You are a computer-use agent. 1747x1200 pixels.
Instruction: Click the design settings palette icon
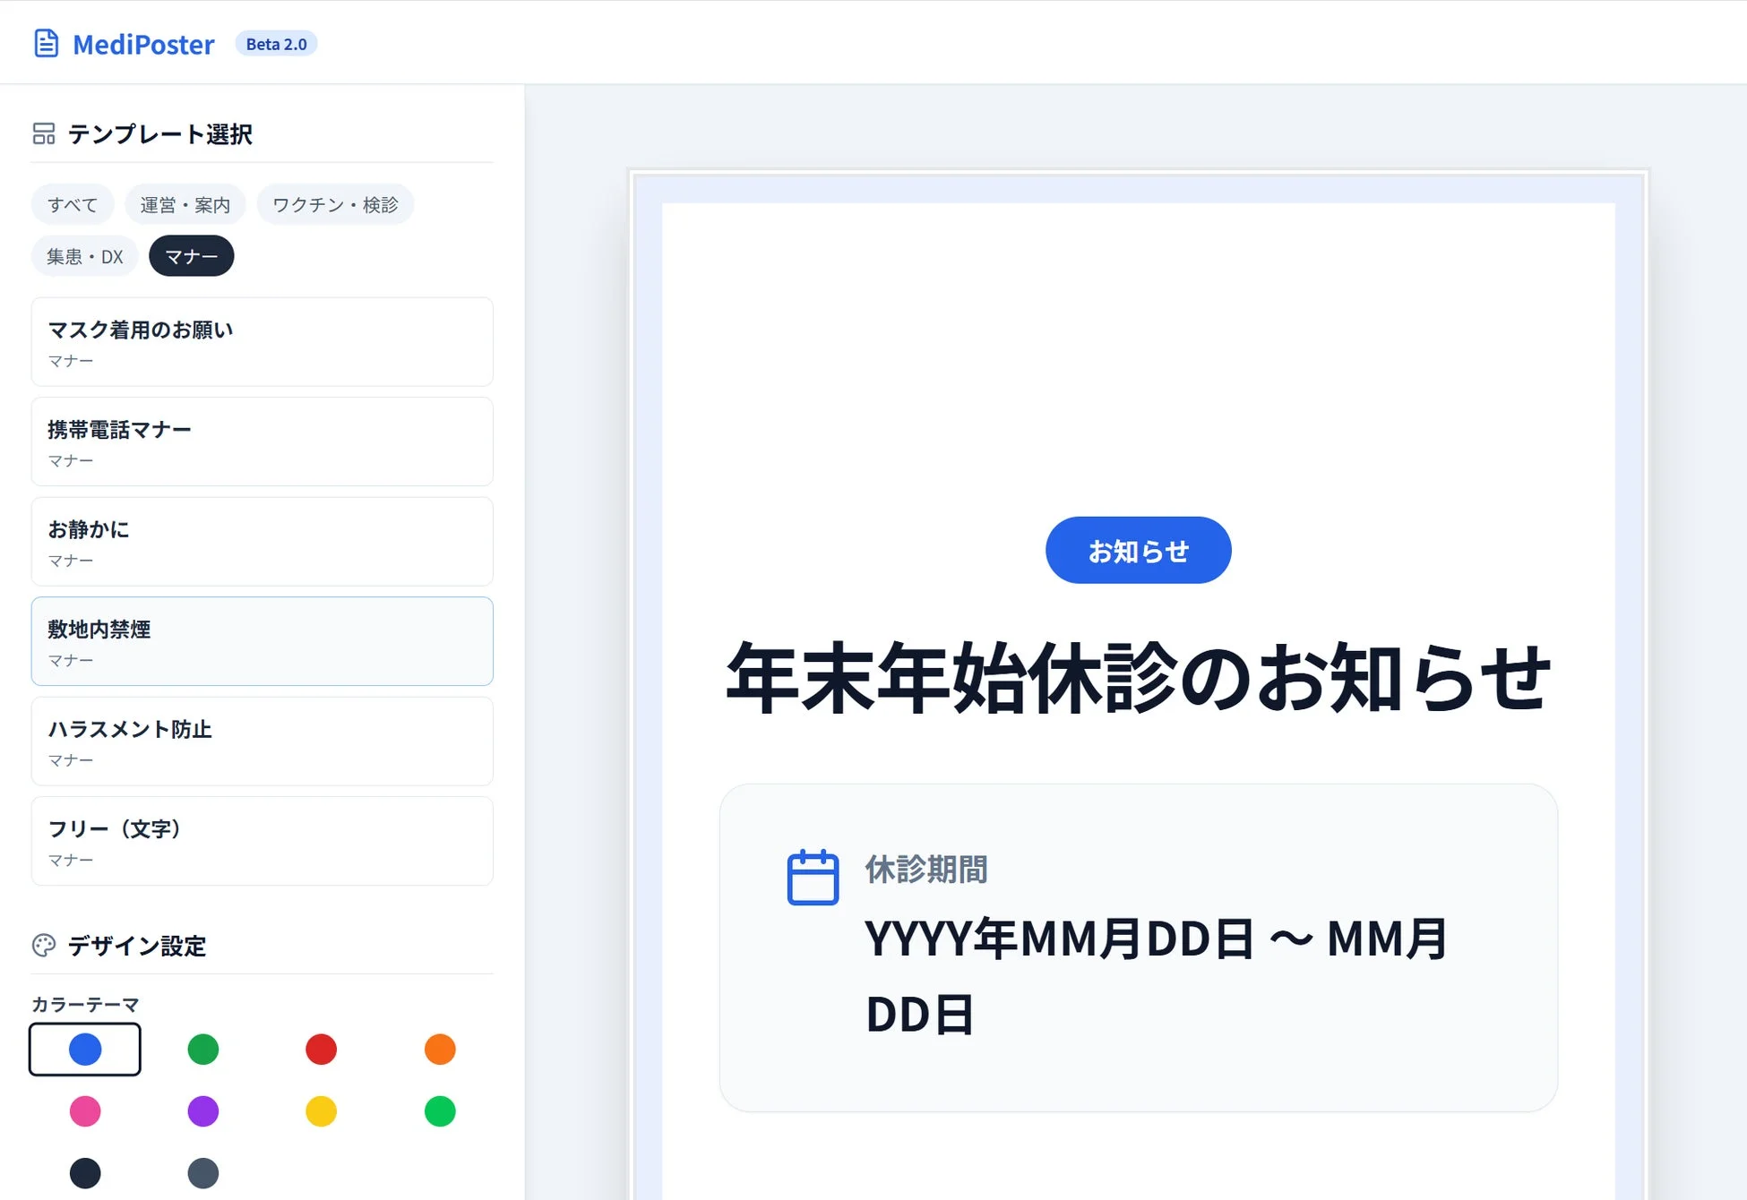click(x=44, y=946)
